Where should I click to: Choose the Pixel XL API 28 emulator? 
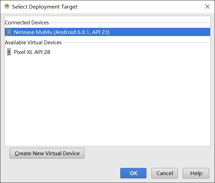(32, 52)
